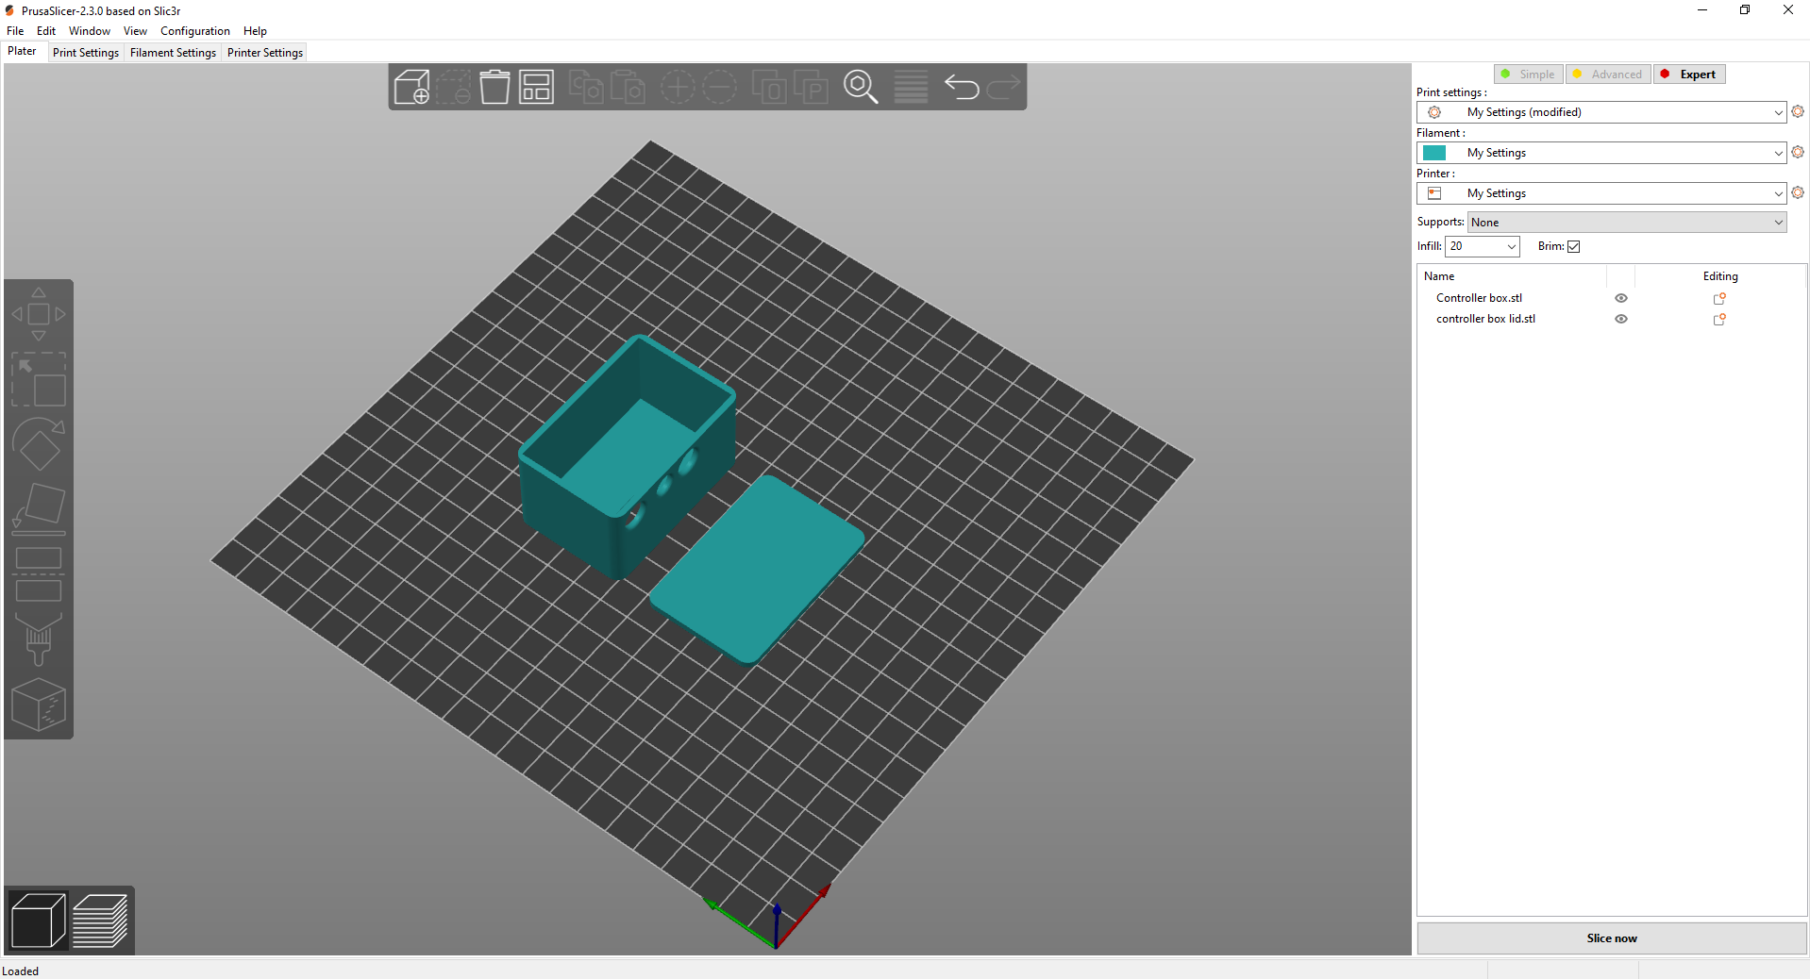Viewport: 1810px width, 979px height.
Task: Open the Configuration menu
Action: click(x=194, y=30)
